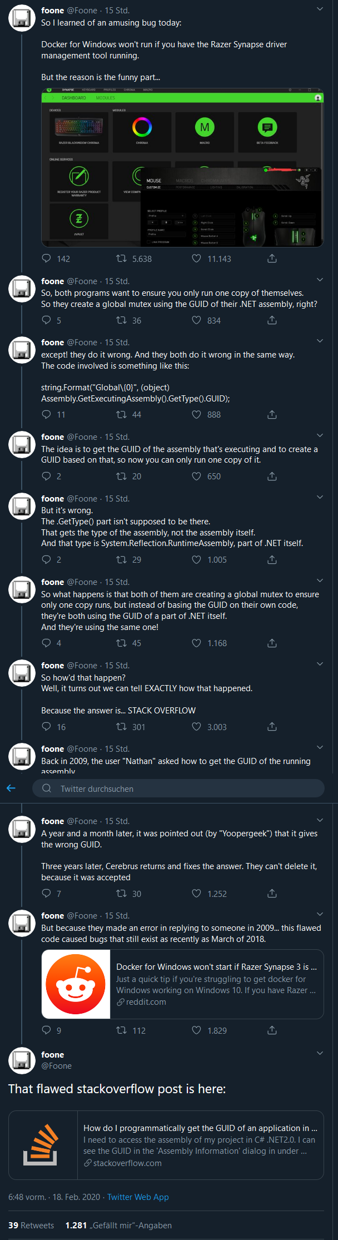Viewport: 338px width, 1240px height.
Task: Open the first tweet's chevron menu
Action: point(320,9)
